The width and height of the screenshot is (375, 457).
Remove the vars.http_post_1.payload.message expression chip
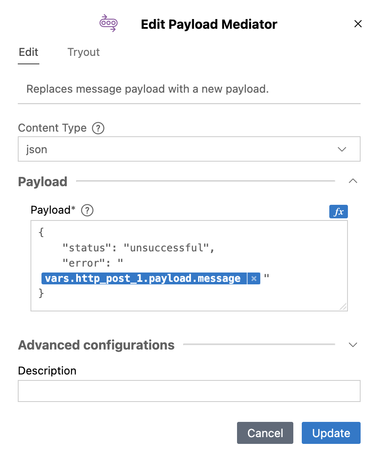click(254, 278)
